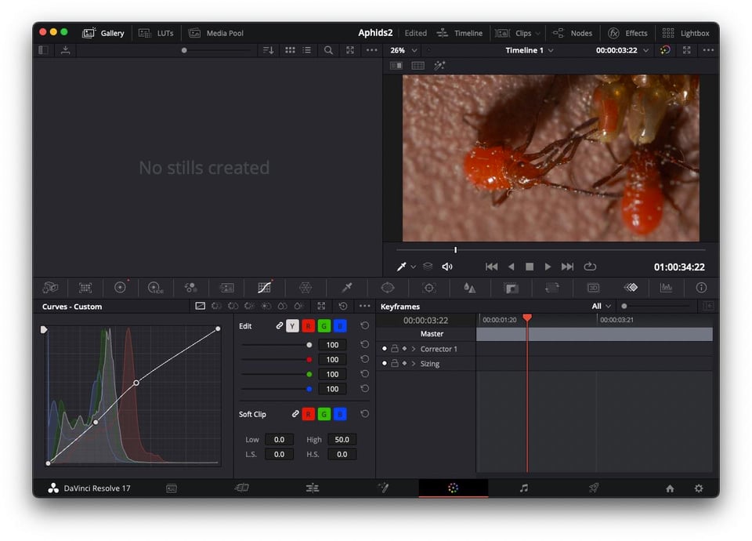Search the gallery stills
The width and height of the screenshot is (752, 541).
(x=328, y=50)
